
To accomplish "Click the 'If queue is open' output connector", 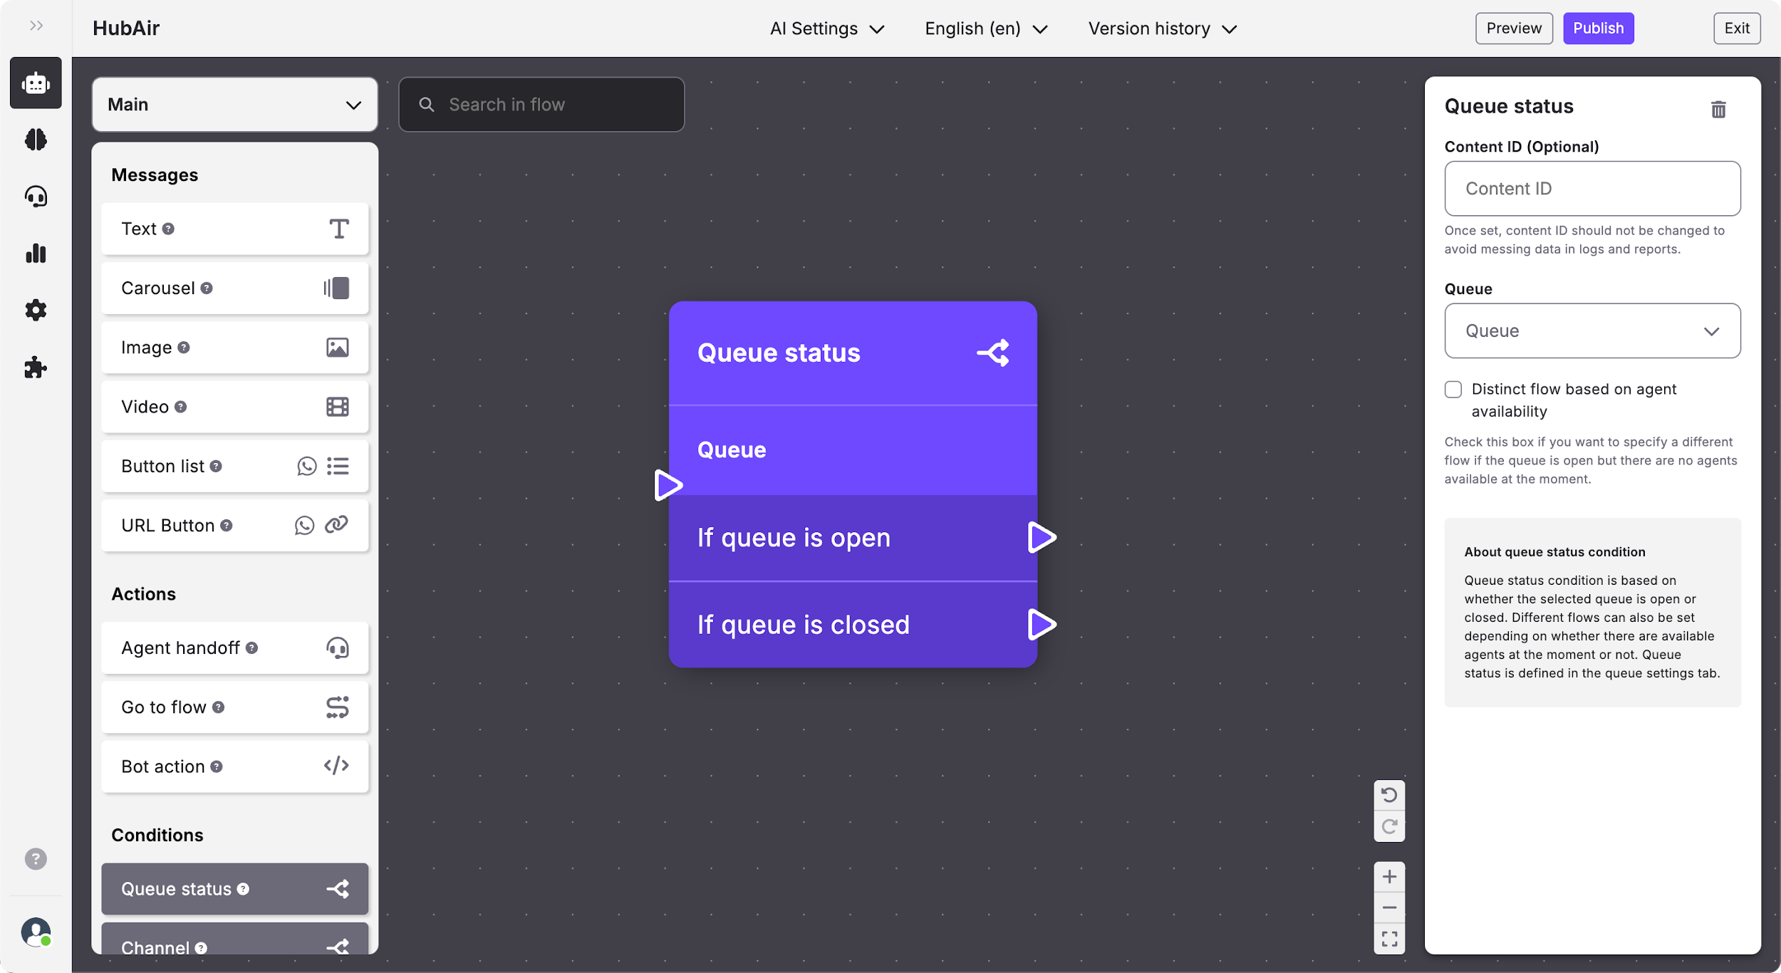I will tap(1041, 538).
